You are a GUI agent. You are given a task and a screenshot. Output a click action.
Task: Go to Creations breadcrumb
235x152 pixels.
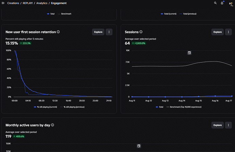point(13,3)
